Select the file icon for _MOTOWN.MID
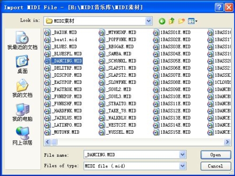Viewport: 235px width, 176px height. click(x=47, y=132)
